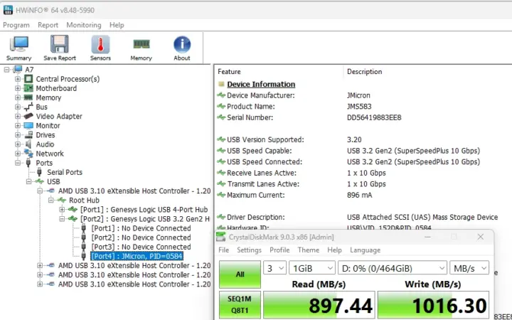Select the Memory RAM icon in the tree
512x320 pixels.
(x=28, y=97)
